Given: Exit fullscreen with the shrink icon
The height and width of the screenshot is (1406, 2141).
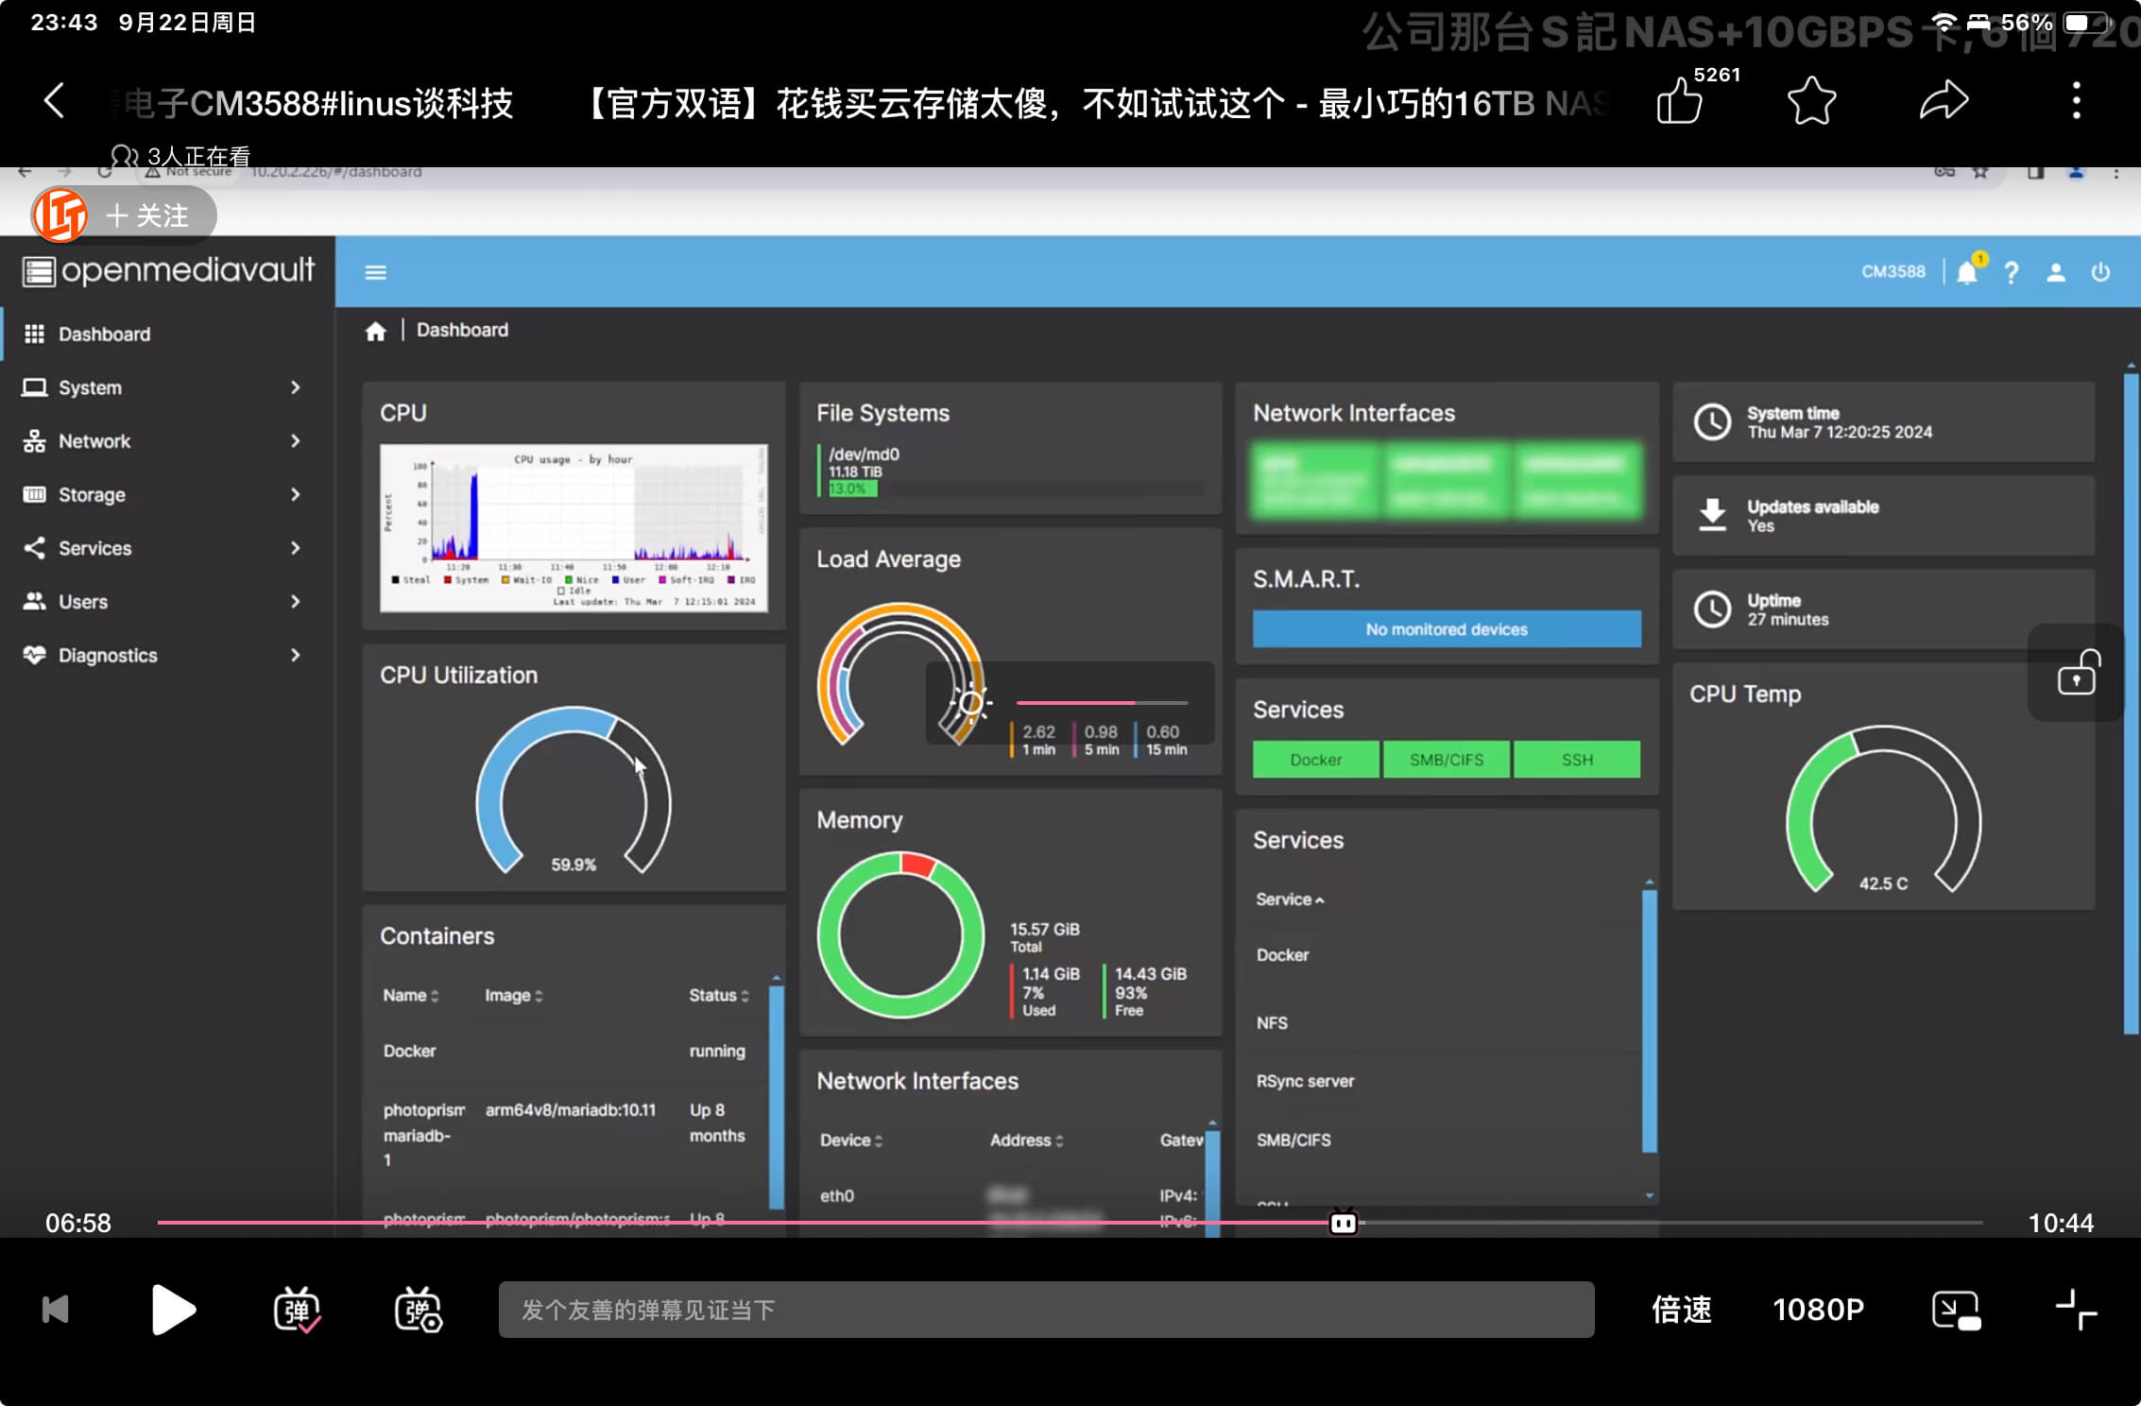Looking at the screenshot, I should pos(2076,1310).
